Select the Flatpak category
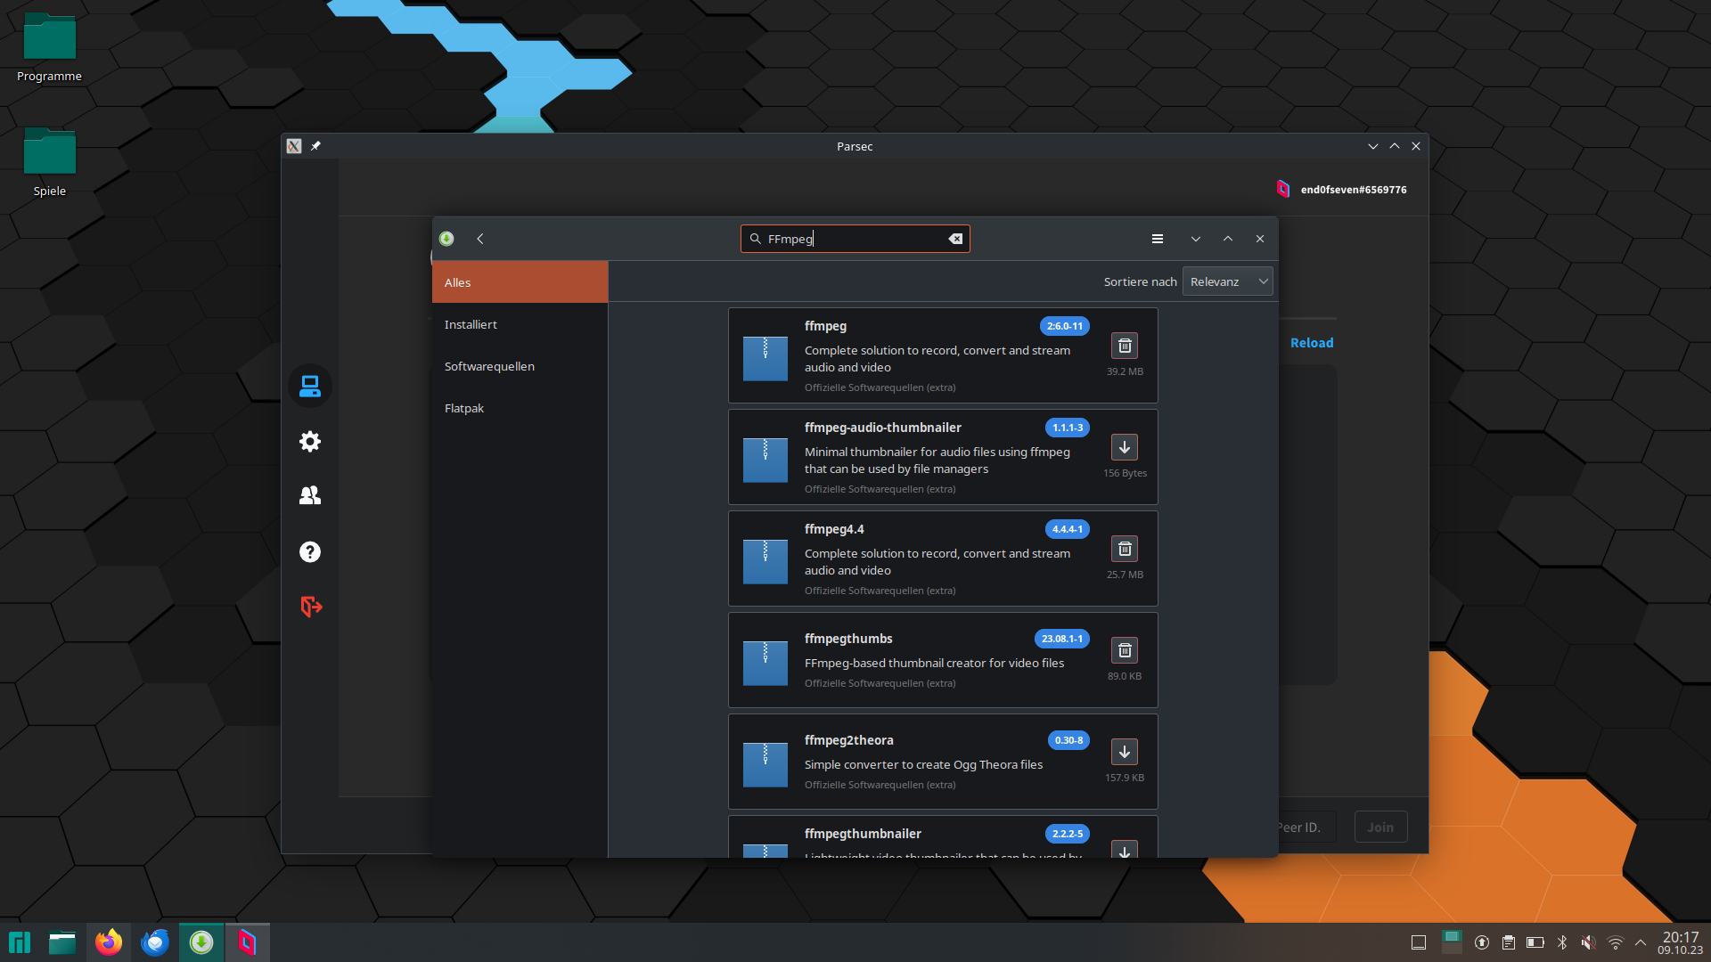1711x962 pixels. coord(520,408)
